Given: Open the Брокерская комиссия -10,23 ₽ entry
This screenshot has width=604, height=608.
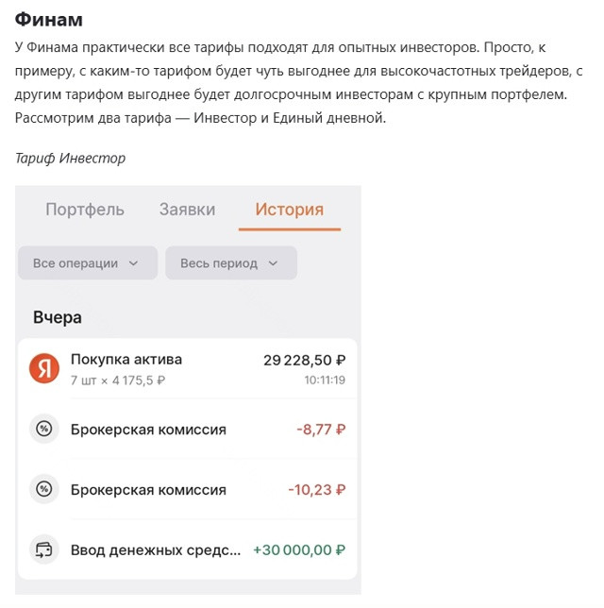Looking at the screenshot, I should coord(187,489).
